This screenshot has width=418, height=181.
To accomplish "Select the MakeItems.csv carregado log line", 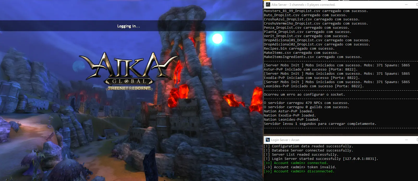I will pos(301,53).
